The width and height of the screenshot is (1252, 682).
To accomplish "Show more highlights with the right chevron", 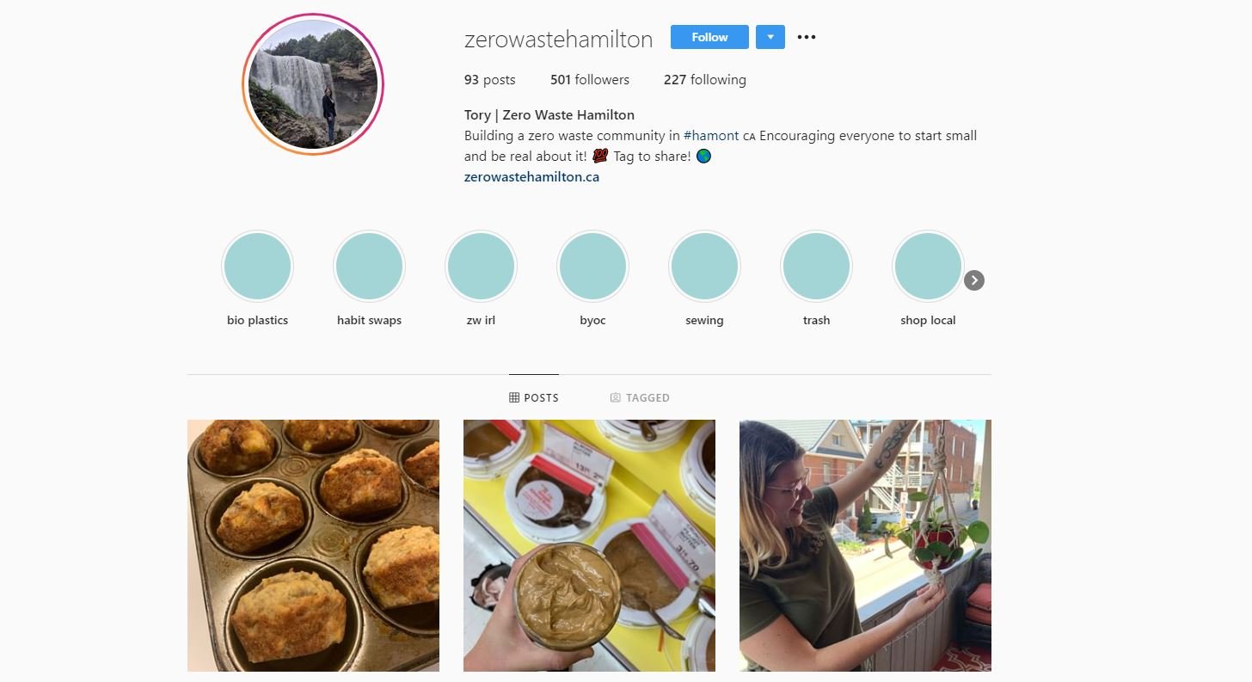I will [x=973, y=280].
